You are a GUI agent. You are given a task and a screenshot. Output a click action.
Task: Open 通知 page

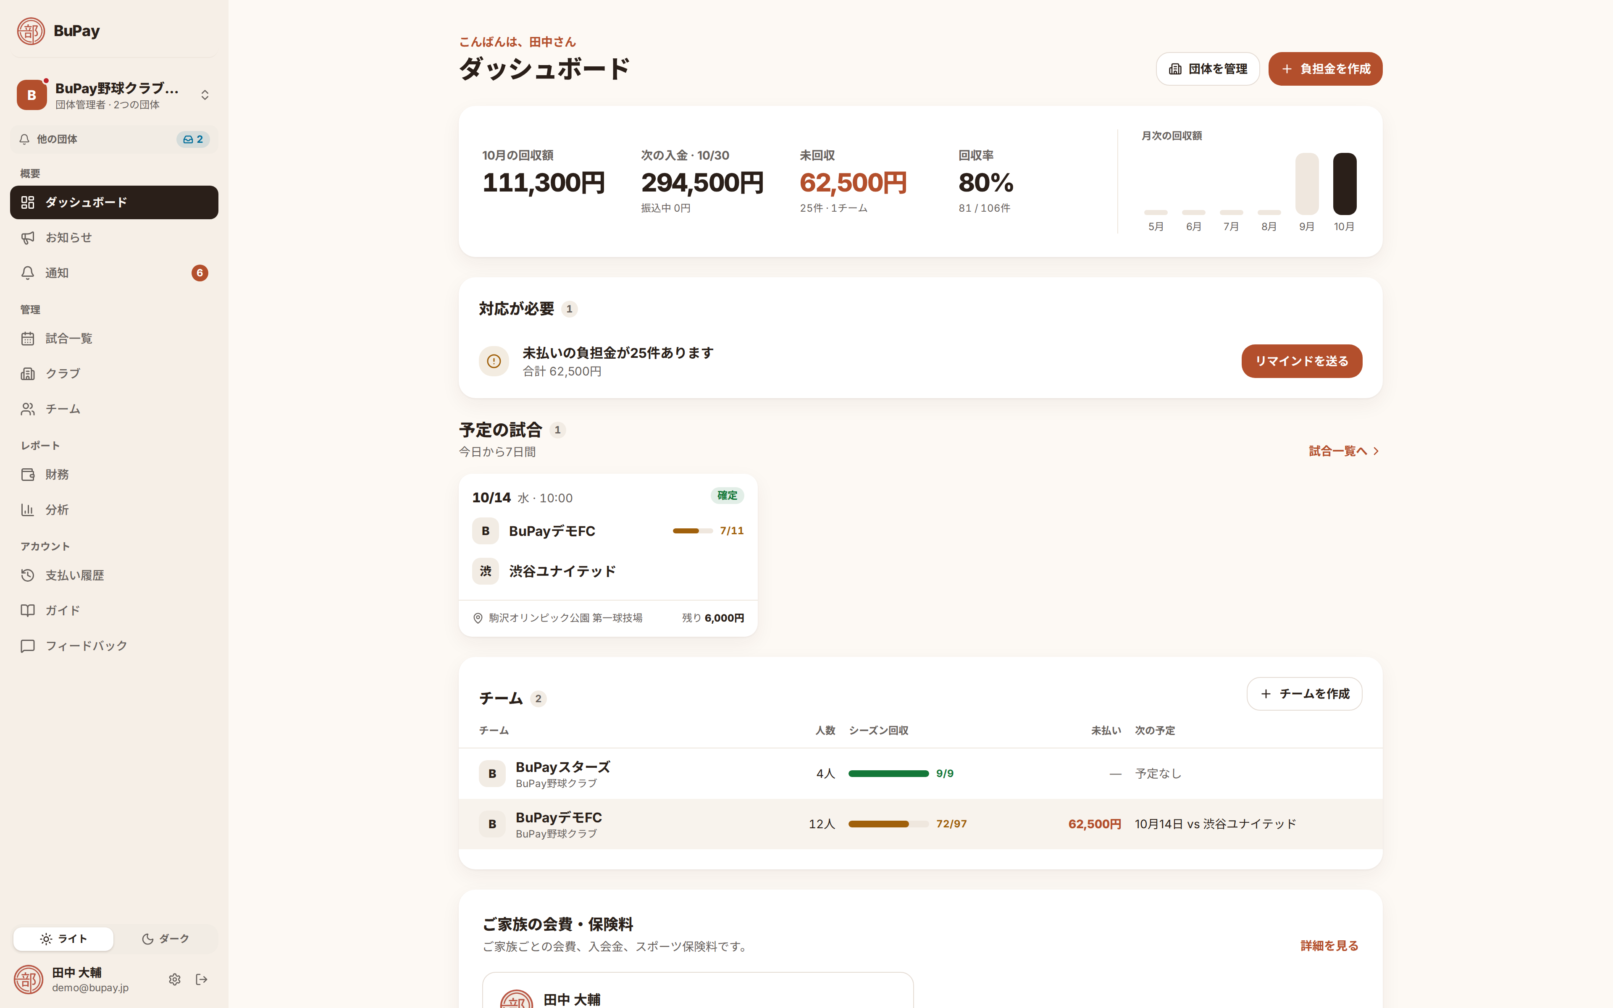[x=114, y=273]
